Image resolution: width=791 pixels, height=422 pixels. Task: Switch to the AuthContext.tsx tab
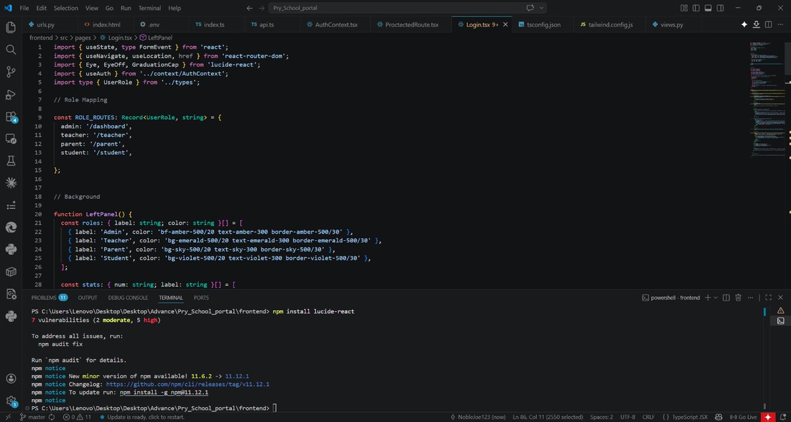click(336, 24)
